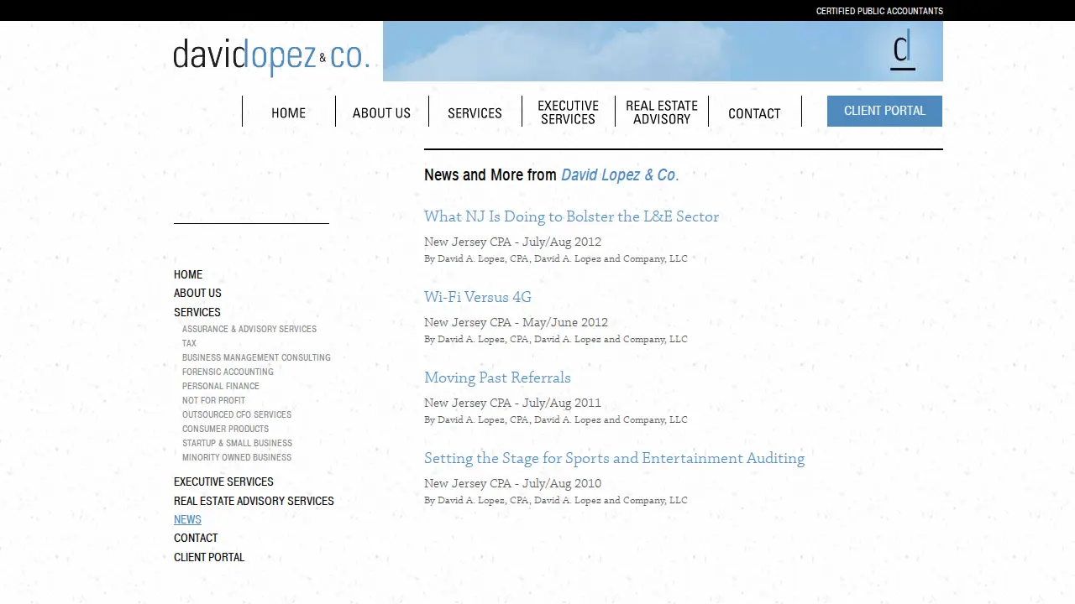Select EXECUTIVE SERVICES in the top navigation
This screenshot has width=1075, height=604.
(568, 112)
